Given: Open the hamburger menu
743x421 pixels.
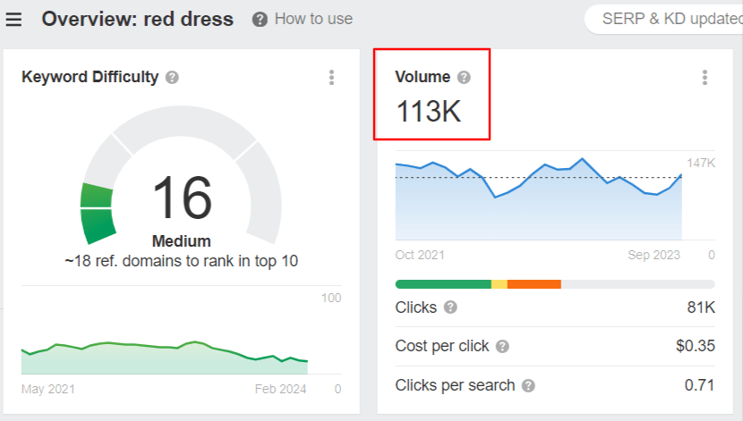Looking at the screenshot, I should point(13,20).
